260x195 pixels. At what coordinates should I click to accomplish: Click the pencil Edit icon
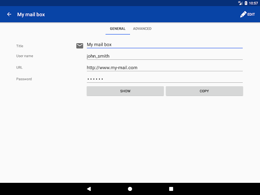pyautogui.click(x=243, y=14)
